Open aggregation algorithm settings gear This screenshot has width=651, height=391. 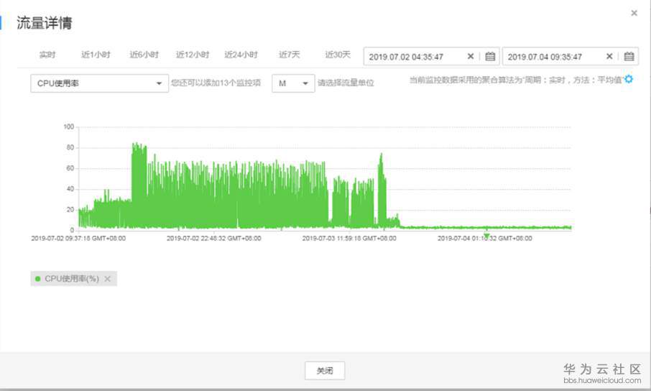tap(629, 79)
